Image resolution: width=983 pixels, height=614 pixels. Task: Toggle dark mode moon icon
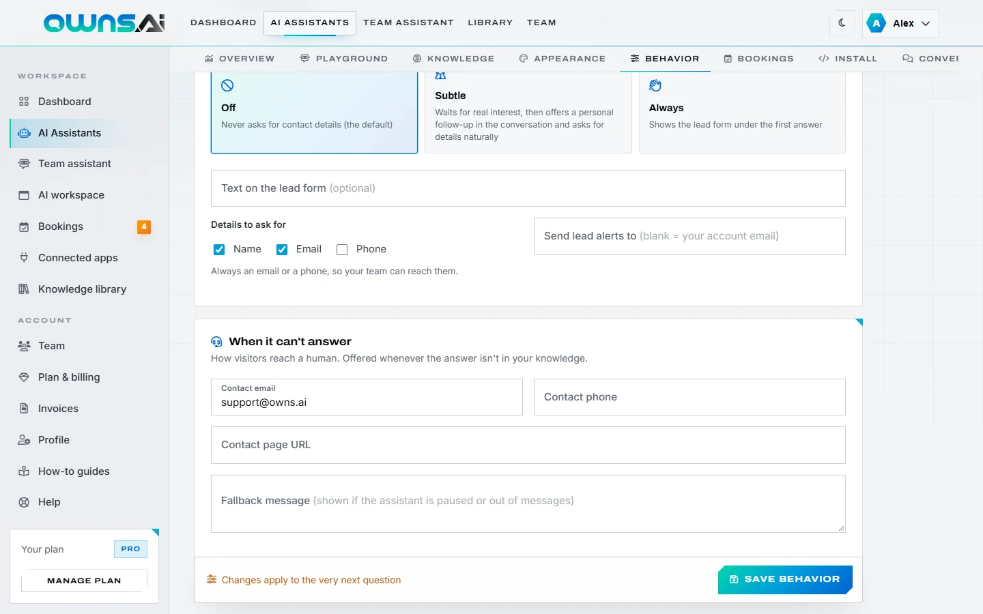pos(842,23)
